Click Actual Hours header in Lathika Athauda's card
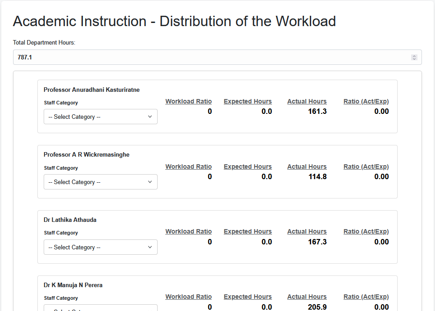This screenshot has width=435, height=311. coord(307,231)
